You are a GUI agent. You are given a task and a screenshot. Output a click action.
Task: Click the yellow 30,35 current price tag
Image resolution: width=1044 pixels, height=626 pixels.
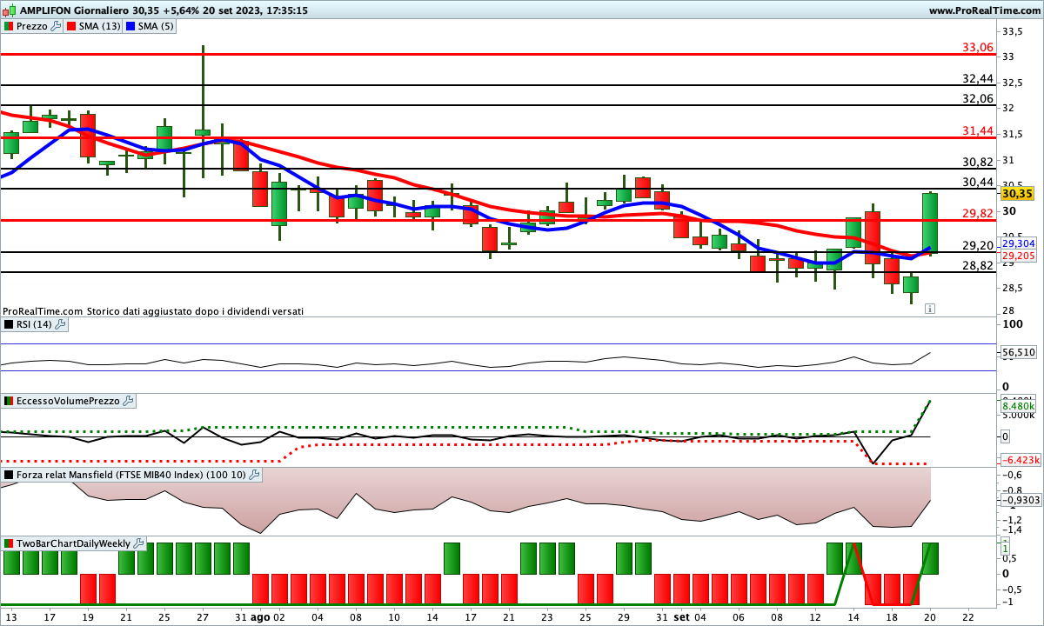coord(1017,194)
